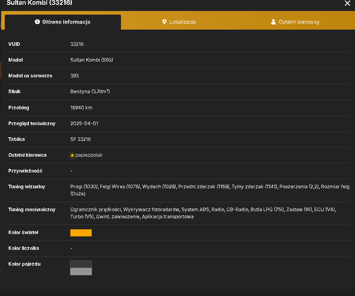Click the Tuning wizualny parts list
The height and width of the screenshot is (296, 355).
[210, 190]
